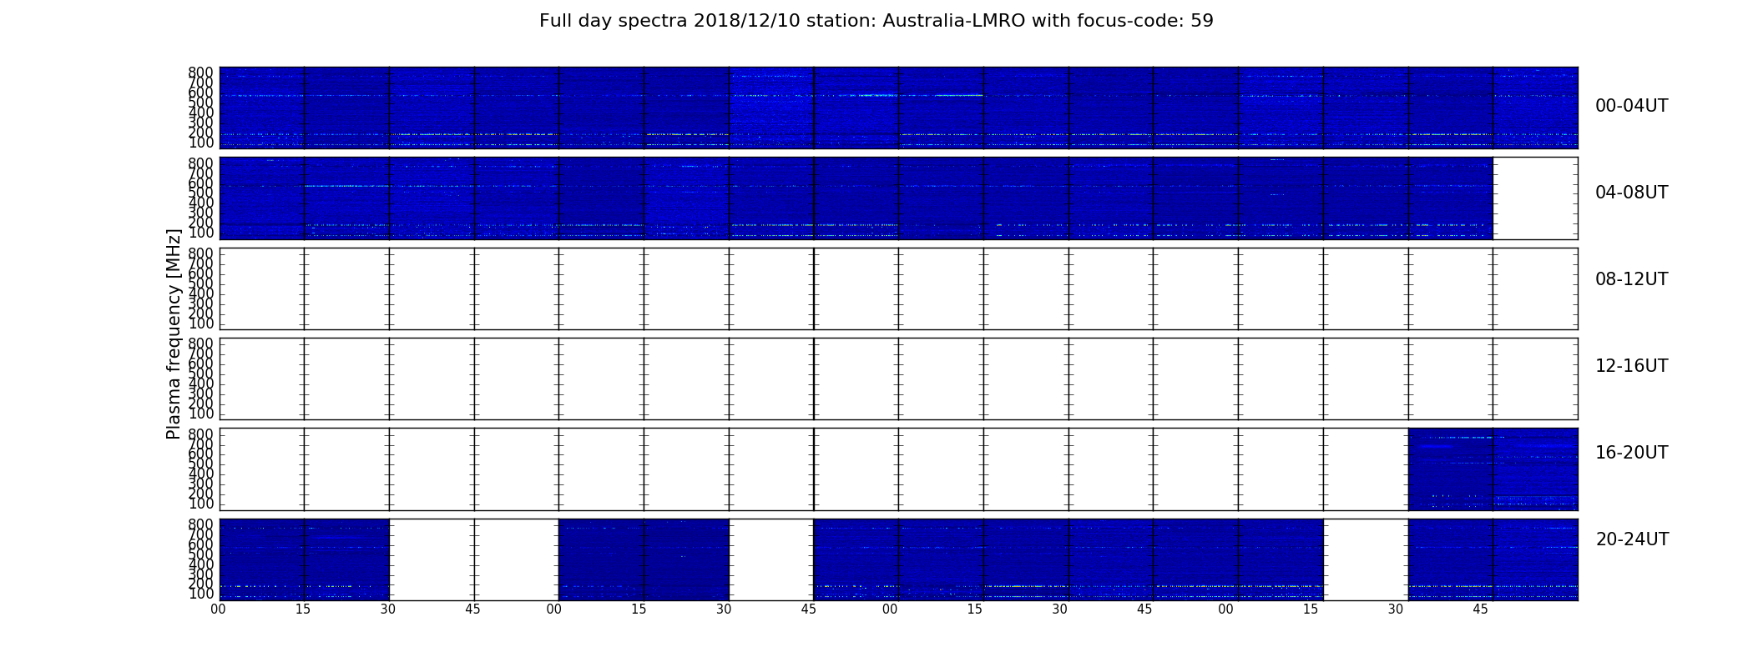Select the 100 tick label of 08-12UT panel
This screenshot has height=667, width=1753.
pyautogui.click(x=200, y=323)
